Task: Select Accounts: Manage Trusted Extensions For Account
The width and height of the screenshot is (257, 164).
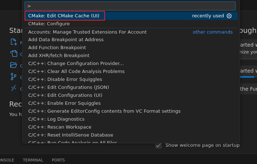Action: click(131, 32)
